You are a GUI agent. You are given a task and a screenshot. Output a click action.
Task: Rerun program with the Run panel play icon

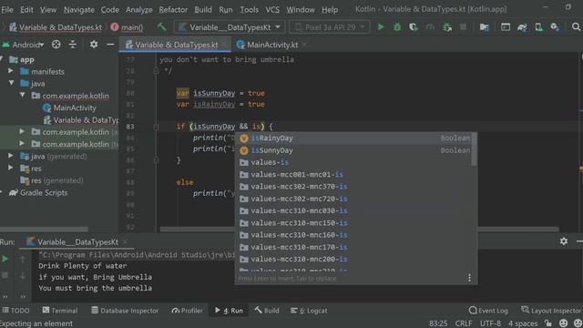[x=5, y=259]
